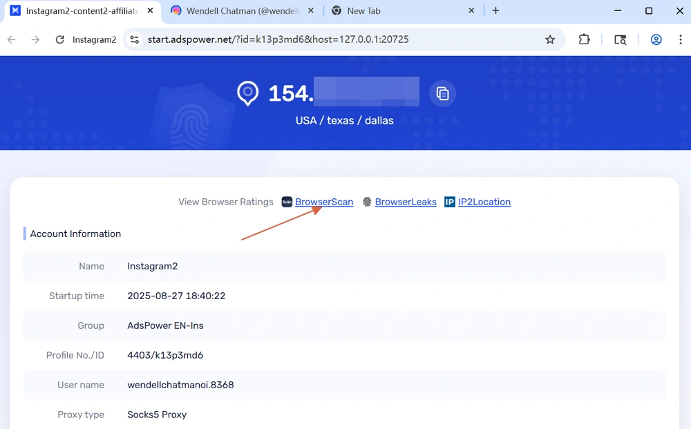
Task: Switch to the Instagram2-content2-affiliate tab
Action: [82, 11]
